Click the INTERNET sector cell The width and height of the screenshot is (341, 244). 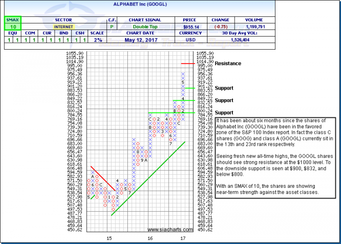[63, 27]
